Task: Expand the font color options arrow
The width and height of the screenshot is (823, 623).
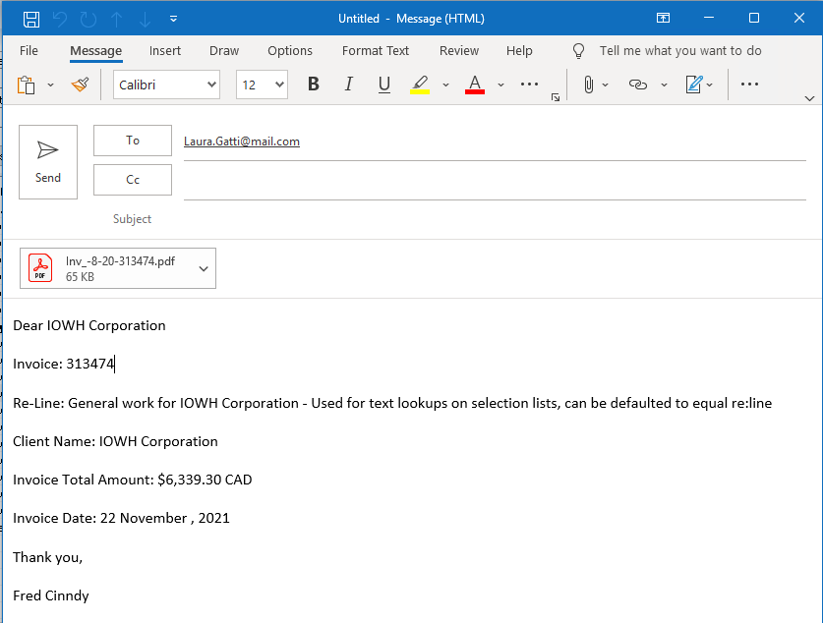Action: pos(500,85)
